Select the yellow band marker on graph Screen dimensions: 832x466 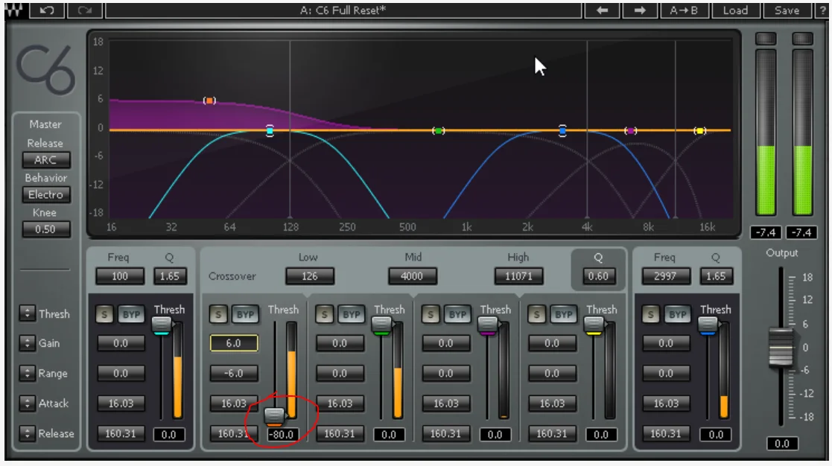700,130
